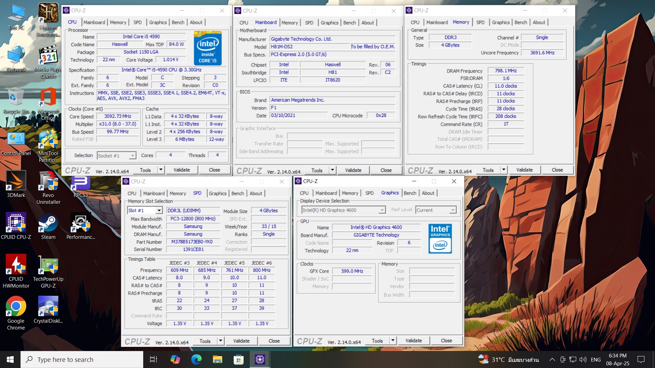Click the H81M-DS2 model field

pyautogui.click(x=310, y=47)
